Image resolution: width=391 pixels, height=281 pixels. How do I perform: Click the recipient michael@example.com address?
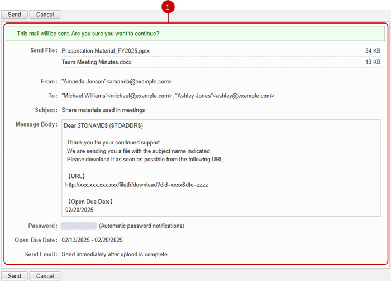pos(140,96)
